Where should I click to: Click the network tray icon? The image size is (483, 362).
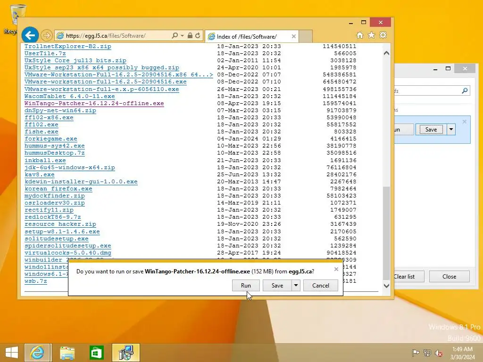[427, 353]
